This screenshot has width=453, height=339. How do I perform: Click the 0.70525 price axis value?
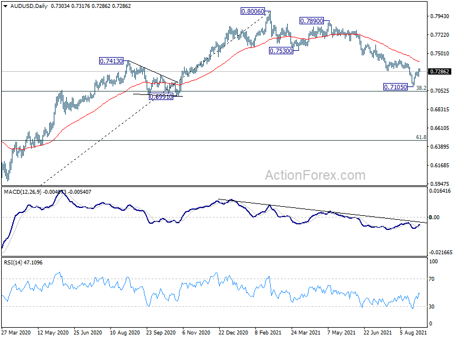coord(440,91)
